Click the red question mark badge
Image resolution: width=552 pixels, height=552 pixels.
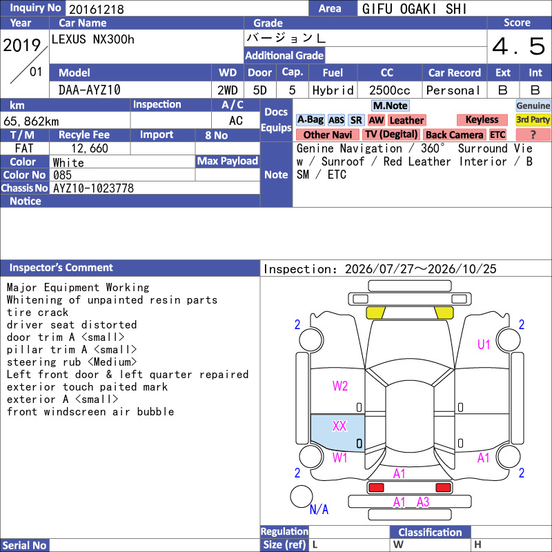pyautogui.click(x=533, y=135)
